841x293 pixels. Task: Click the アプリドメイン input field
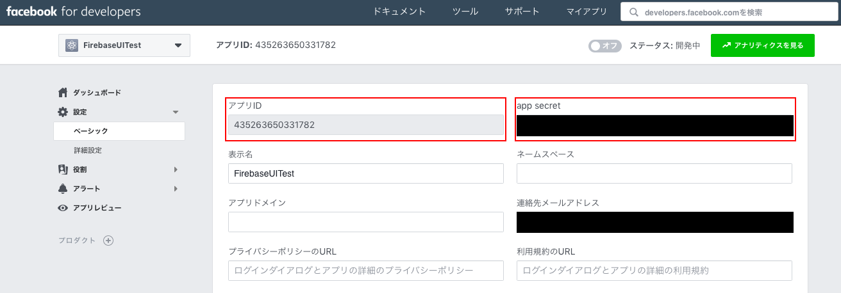coord(366,222)
